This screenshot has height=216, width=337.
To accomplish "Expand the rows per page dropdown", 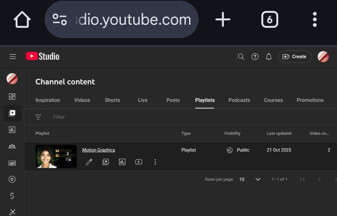I will (258, 179).
